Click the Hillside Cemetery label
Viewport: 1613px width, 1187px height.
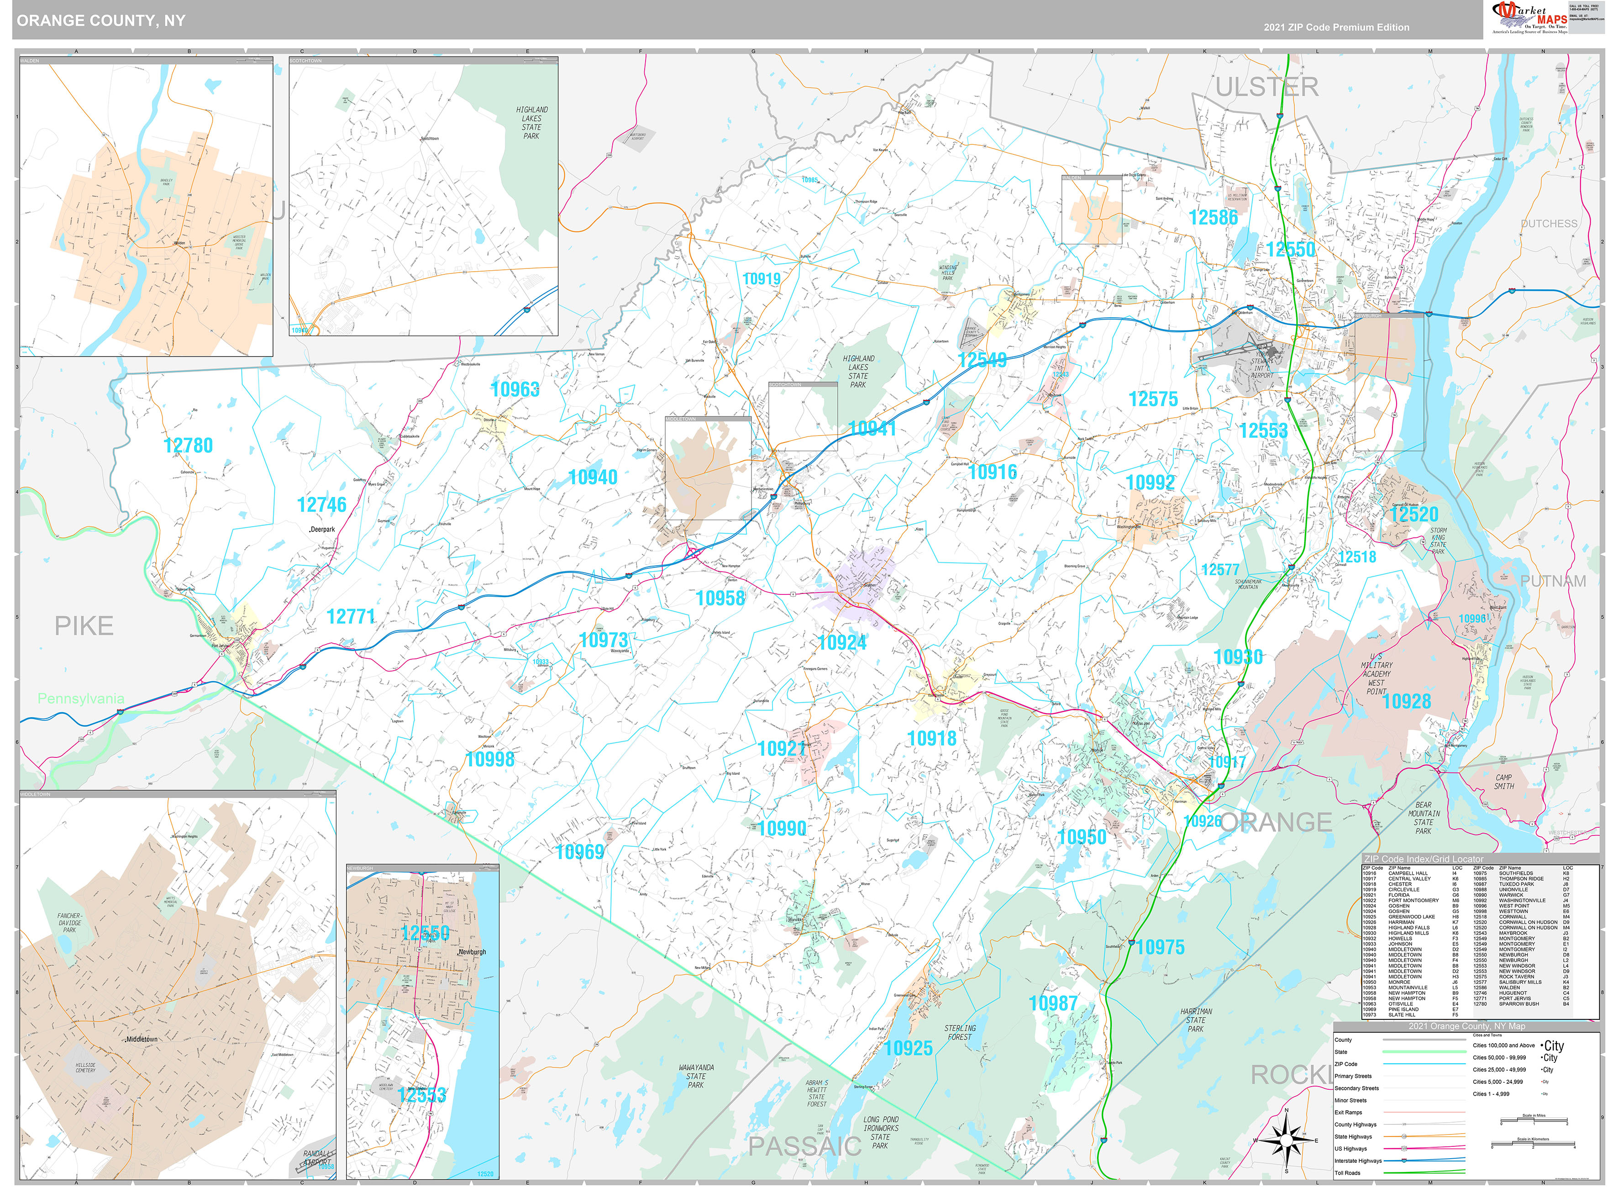(x=85, y=1068)
